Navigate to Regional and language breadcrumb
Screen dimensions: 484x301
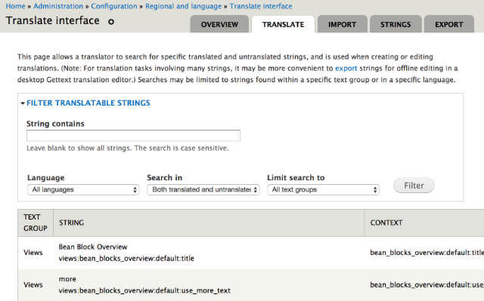coord(183,6)
